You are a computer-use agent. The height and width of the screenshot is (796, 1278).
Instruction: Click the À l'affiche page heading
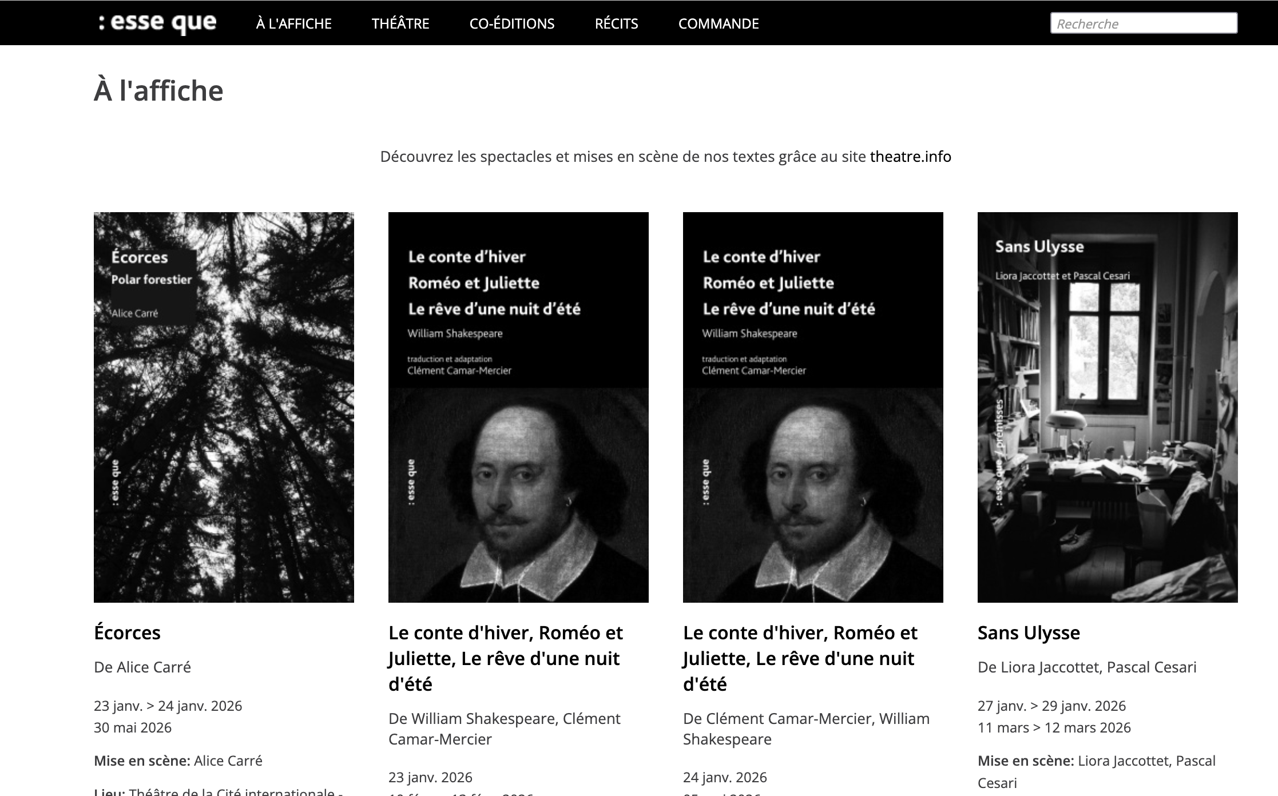158,91
